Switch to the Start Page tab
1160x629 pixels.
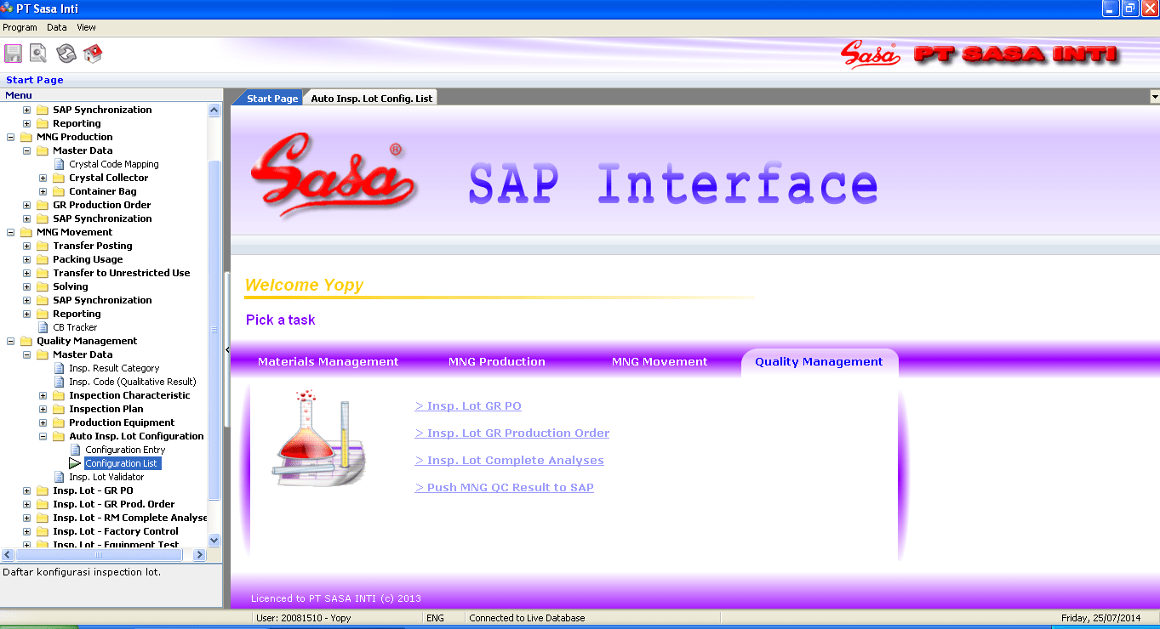[x=271, y=99]
